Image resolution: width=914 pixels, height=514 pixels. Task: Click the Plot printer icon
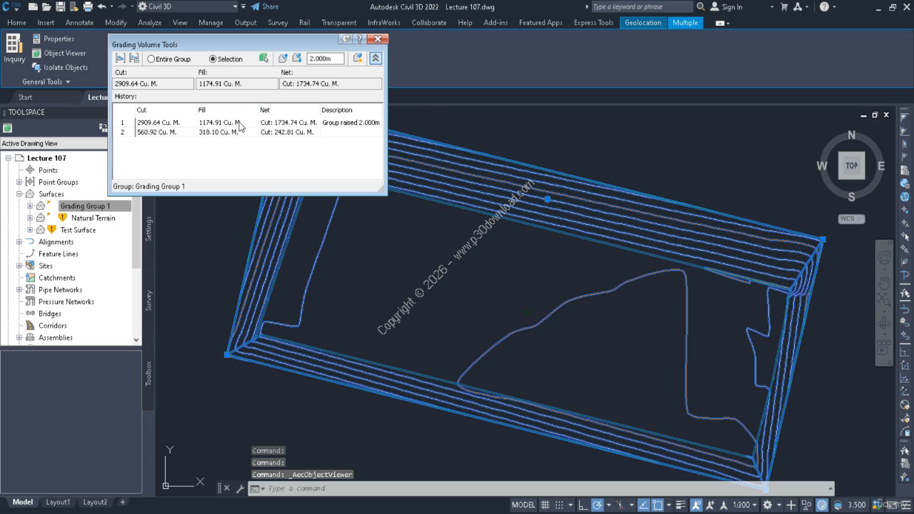88,6
